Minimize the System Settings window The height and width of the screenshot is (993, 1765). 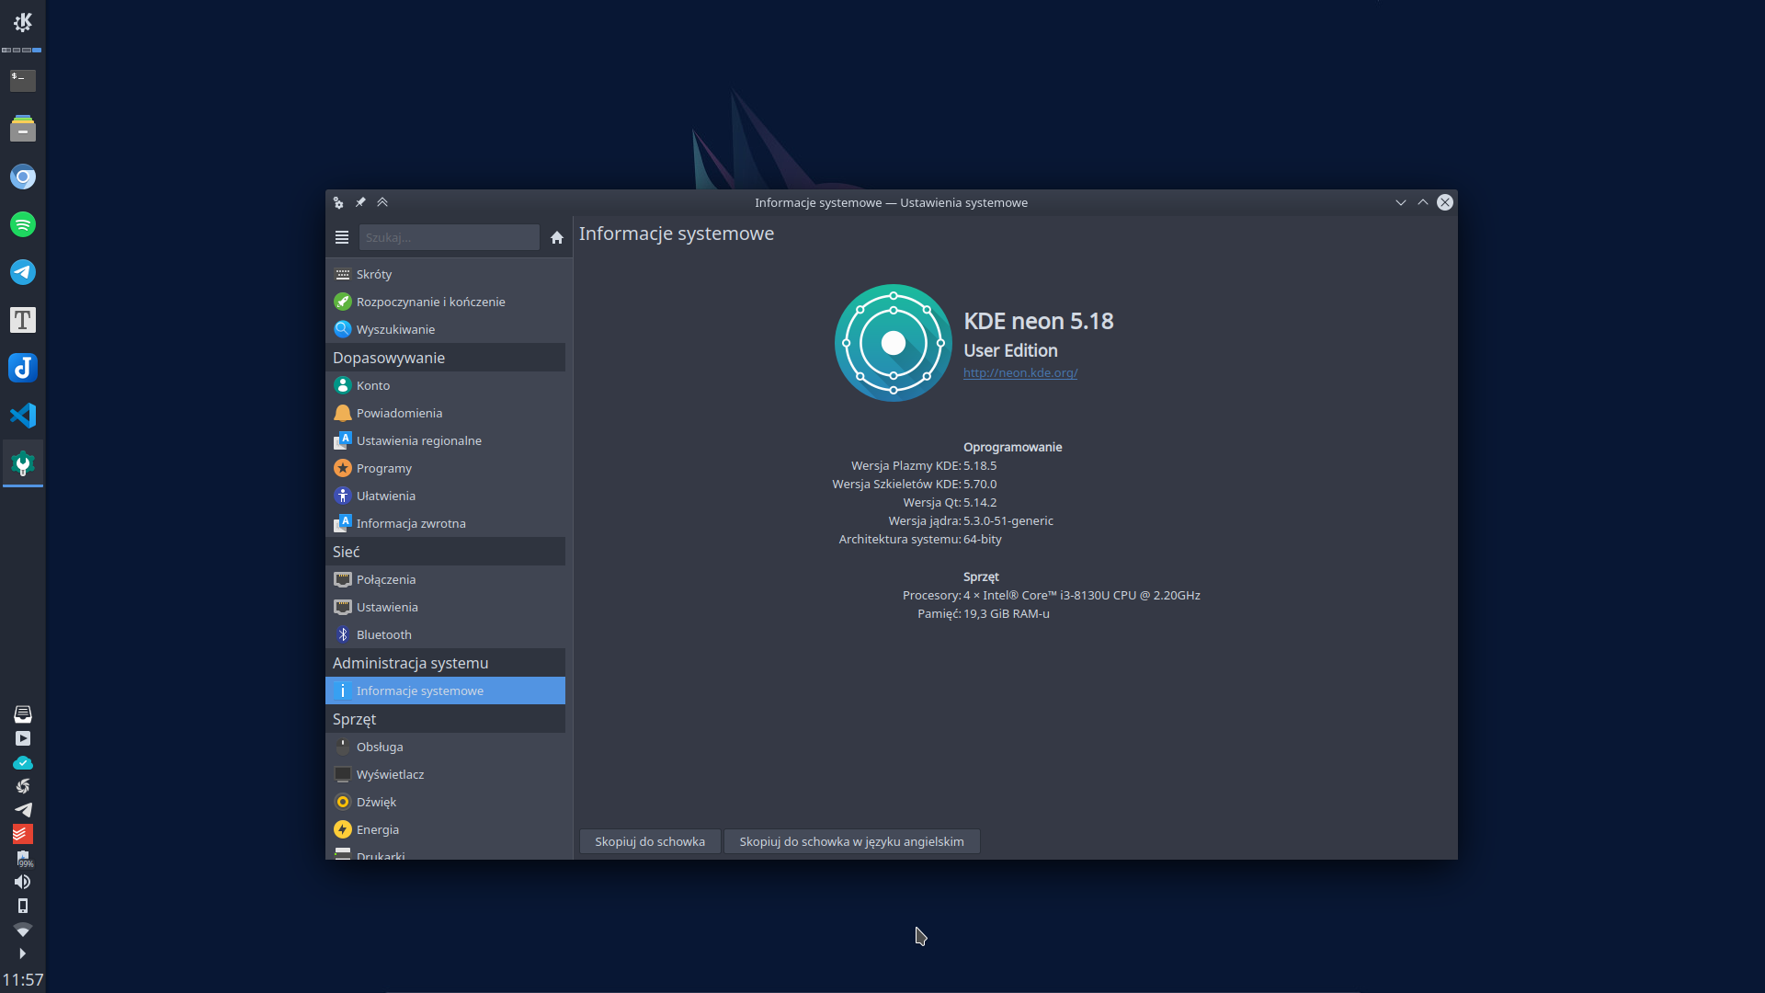coord(1401,202)
